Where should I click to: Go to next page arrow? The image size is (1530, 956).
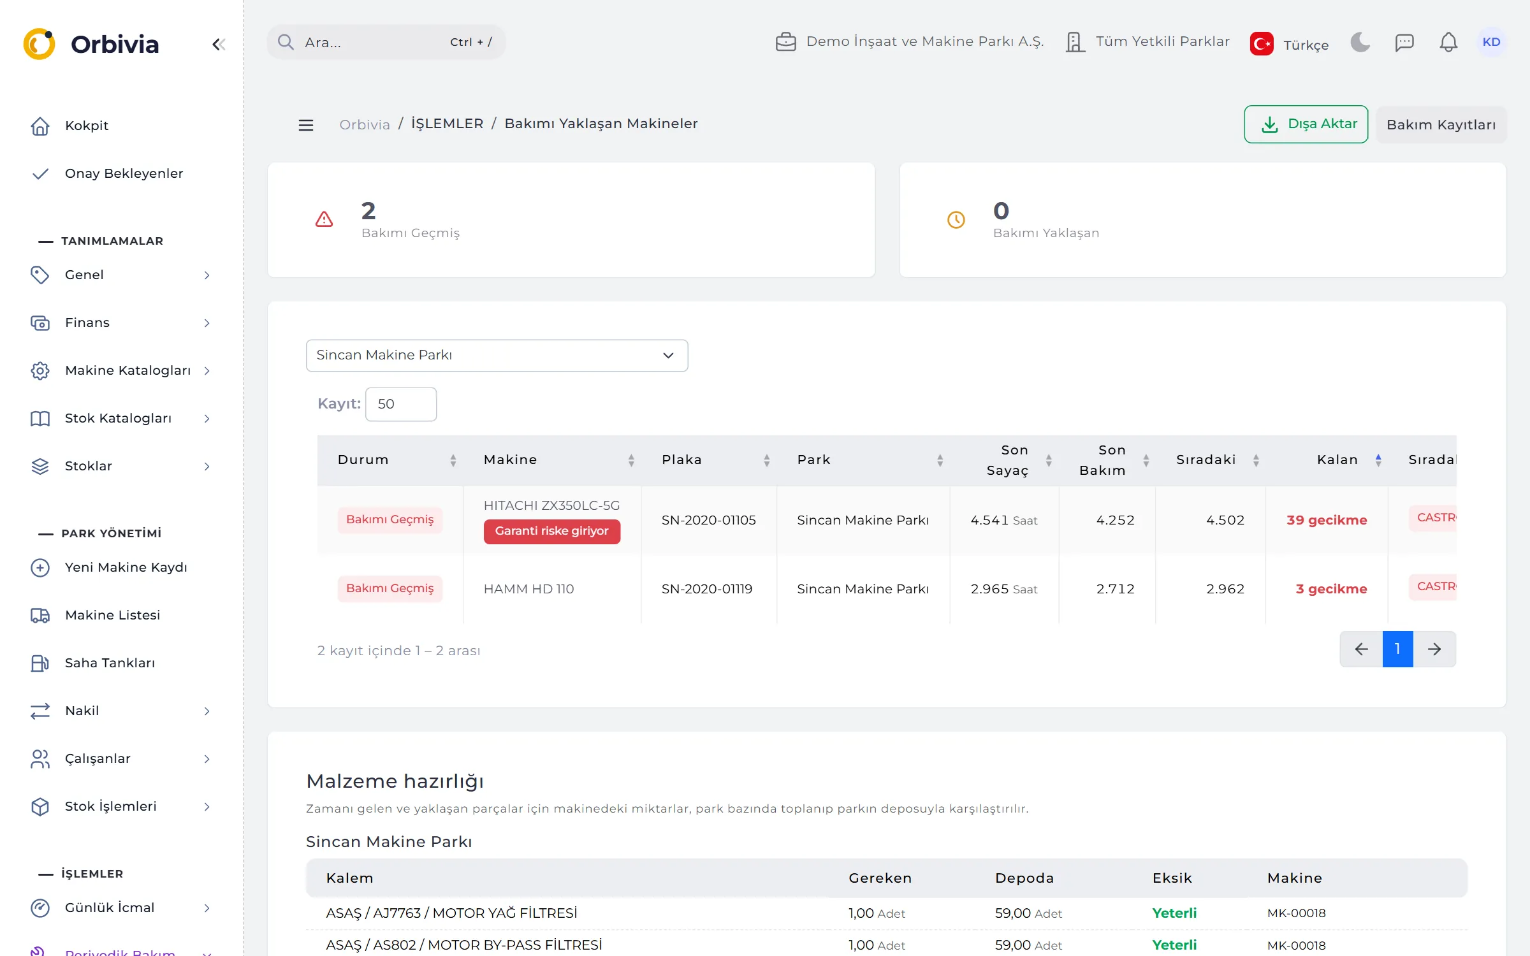click(1434, 649)
